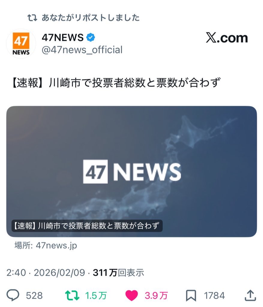Image resolution: width=263 pixels, height=307 pixels.
Task: Unlike the post with pink heart
Action: tap(131, 295)
